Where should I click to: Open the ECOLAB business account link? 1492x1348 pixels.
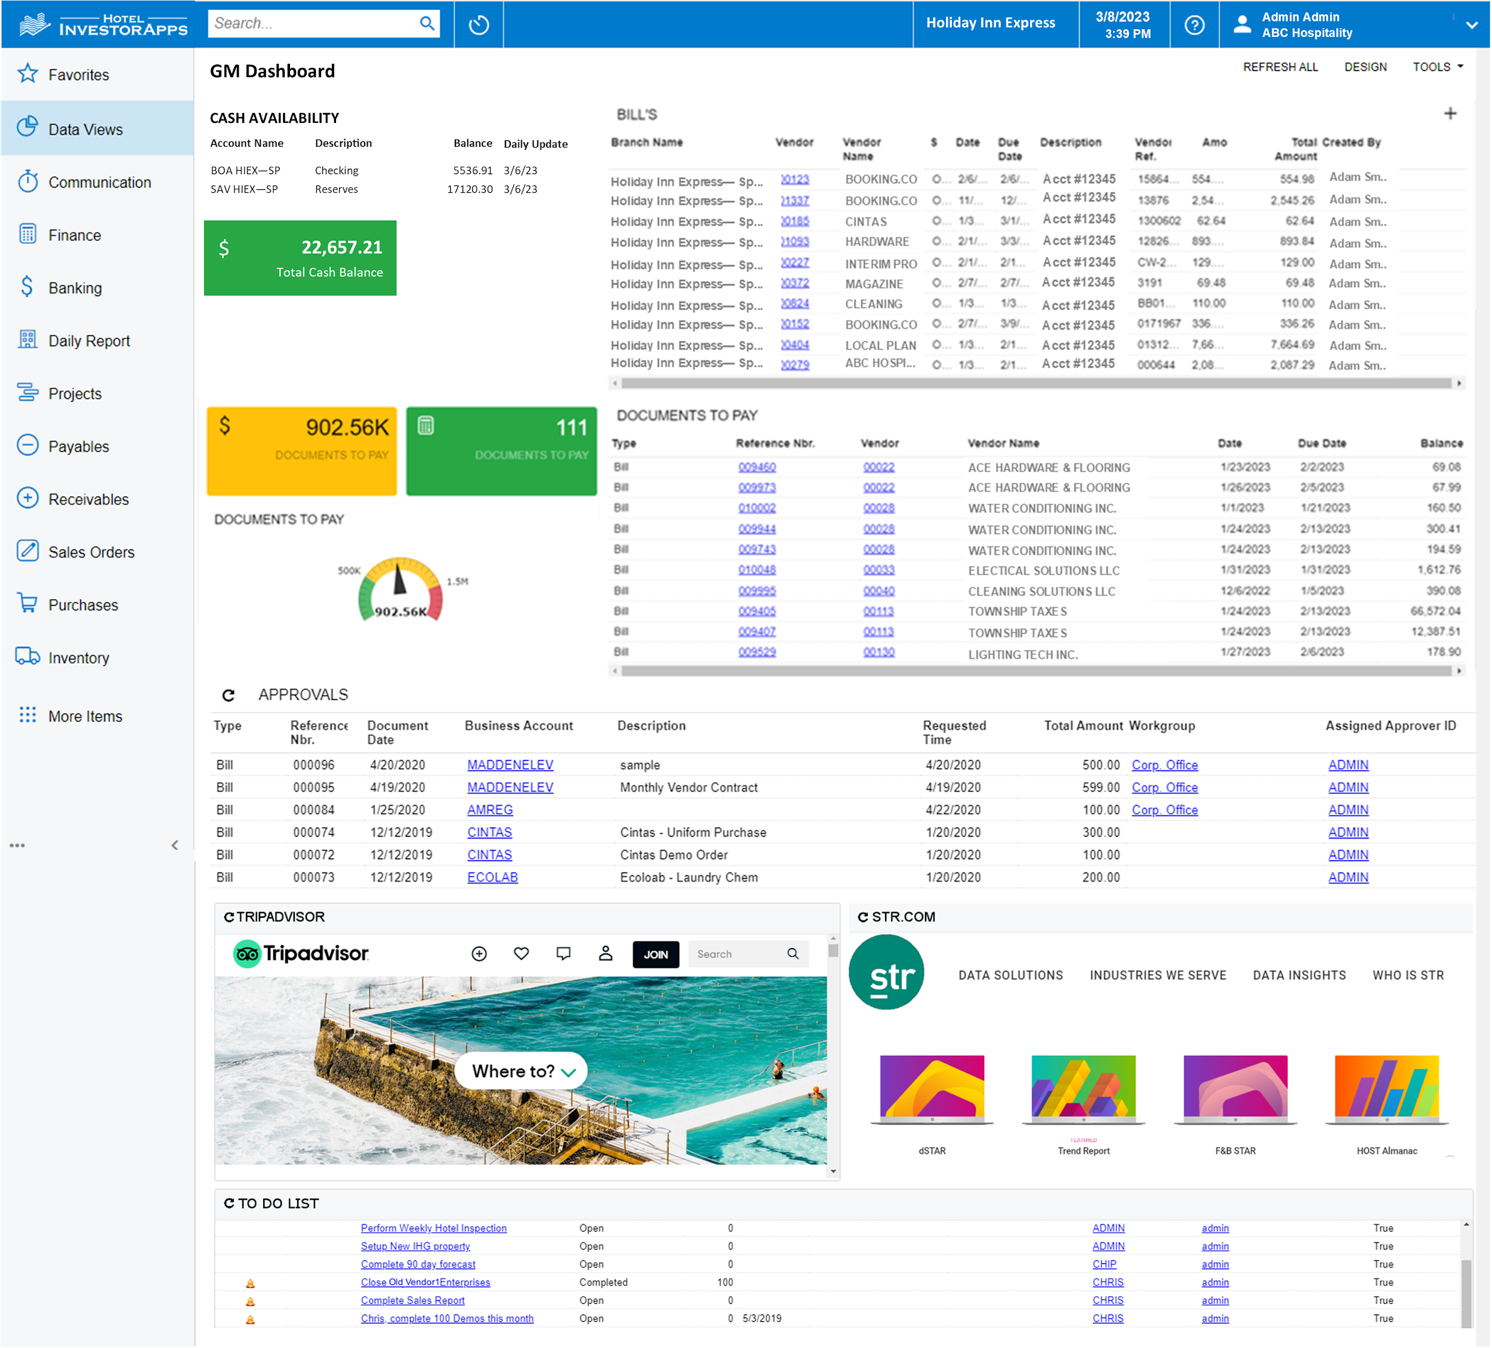[x=492, y=877]
